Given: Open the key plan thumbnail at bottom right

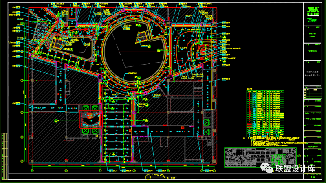Looking at the screenshot, I should [x=260, y=157].
